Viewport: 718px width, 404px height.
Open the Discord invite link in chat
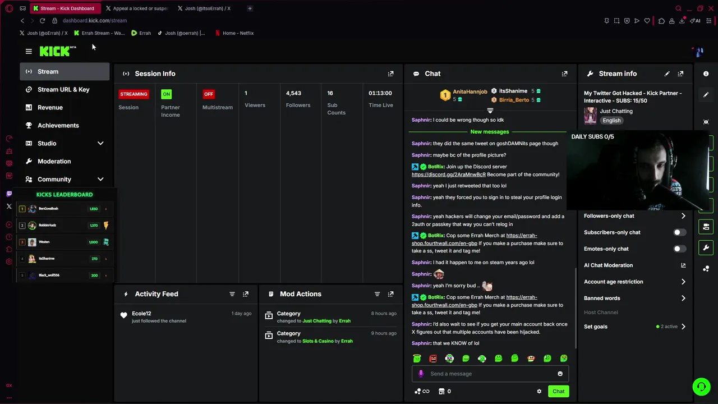point(449,175)
